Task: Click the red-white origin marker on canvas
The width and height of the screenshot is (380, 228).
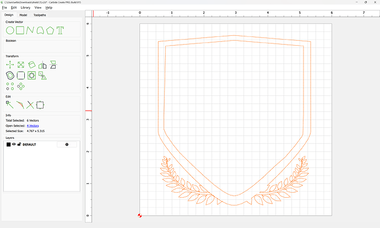Action: click(140, 215)
